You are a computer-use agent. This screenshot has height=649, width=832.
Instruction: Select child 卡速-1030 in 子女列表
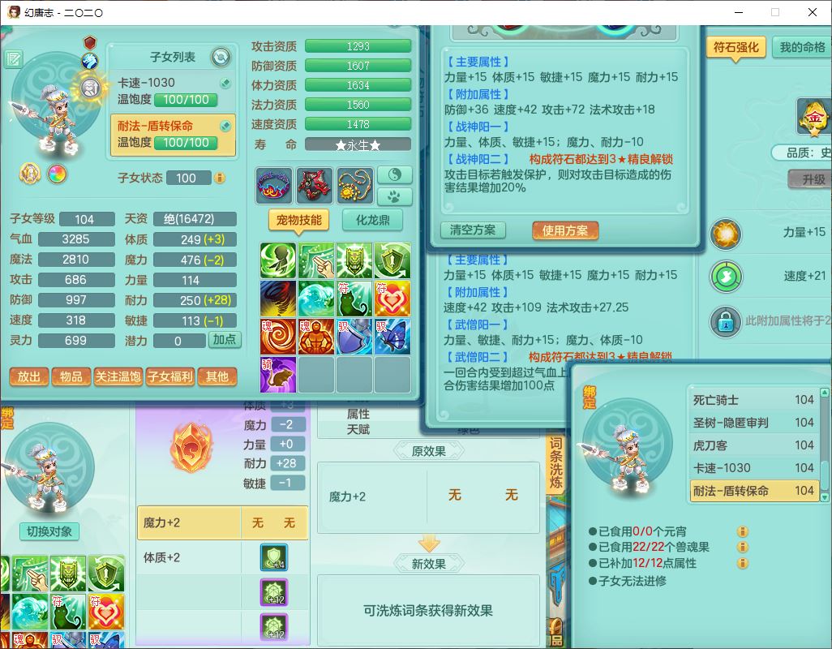coord(173,91)
